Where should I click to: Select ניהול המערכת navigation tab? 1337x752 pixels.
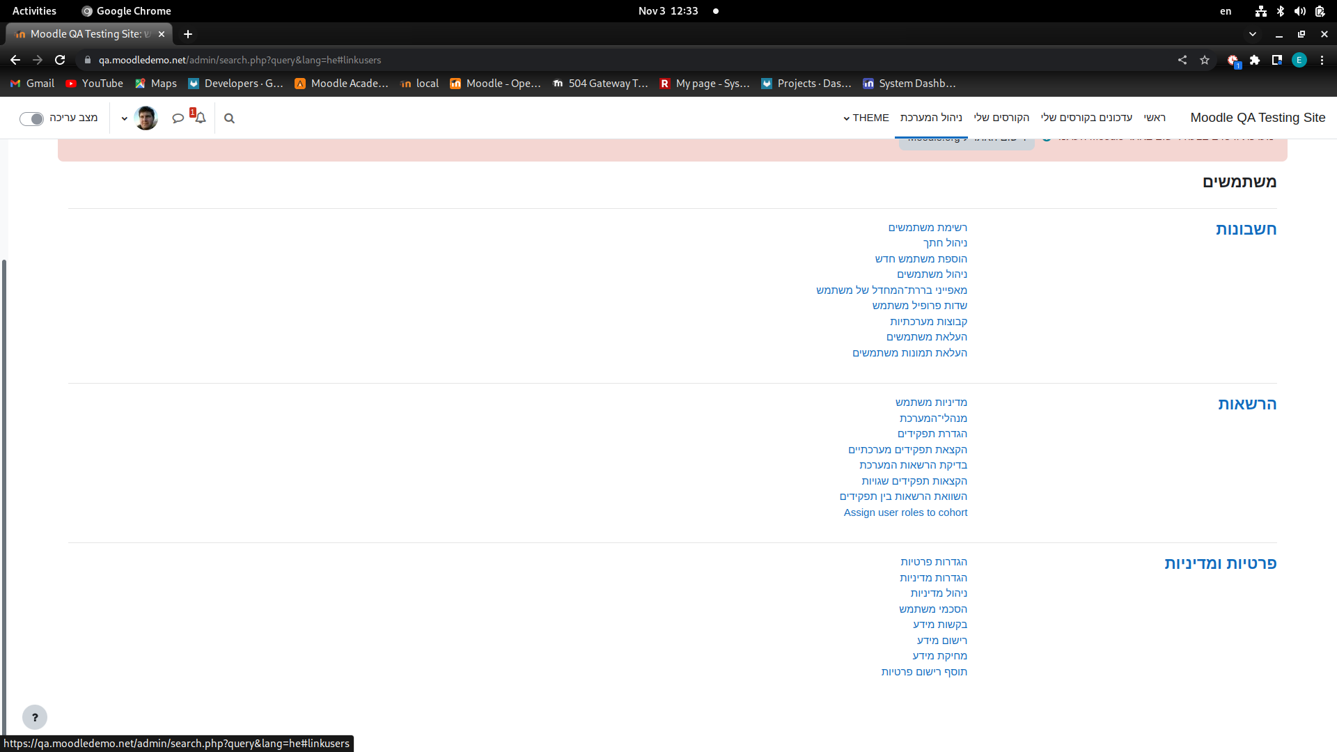tap(931, 118)
